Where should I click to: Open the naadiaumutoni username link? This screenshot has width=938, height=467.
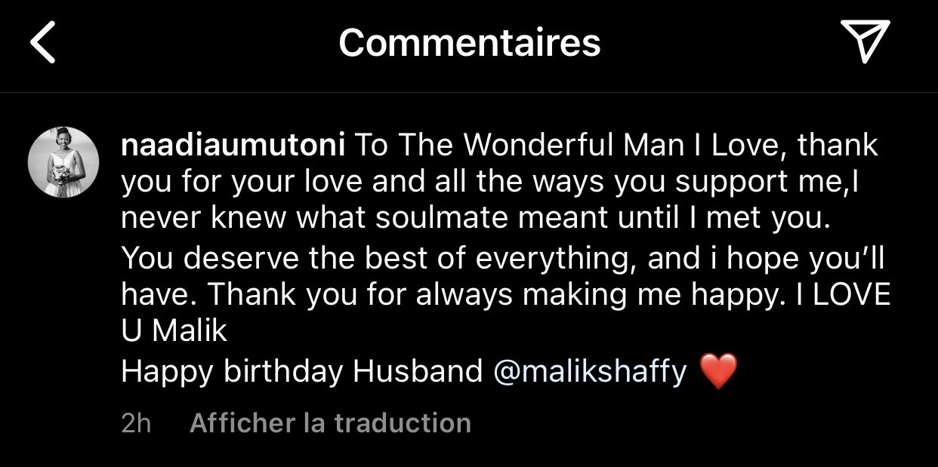pos(233,145)
